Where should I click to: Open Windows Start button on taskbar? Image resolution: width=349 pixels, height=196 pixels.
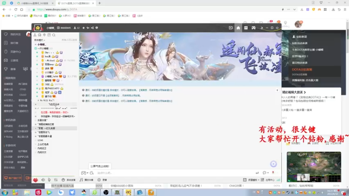pyautogui.click(x=5, y=193)
